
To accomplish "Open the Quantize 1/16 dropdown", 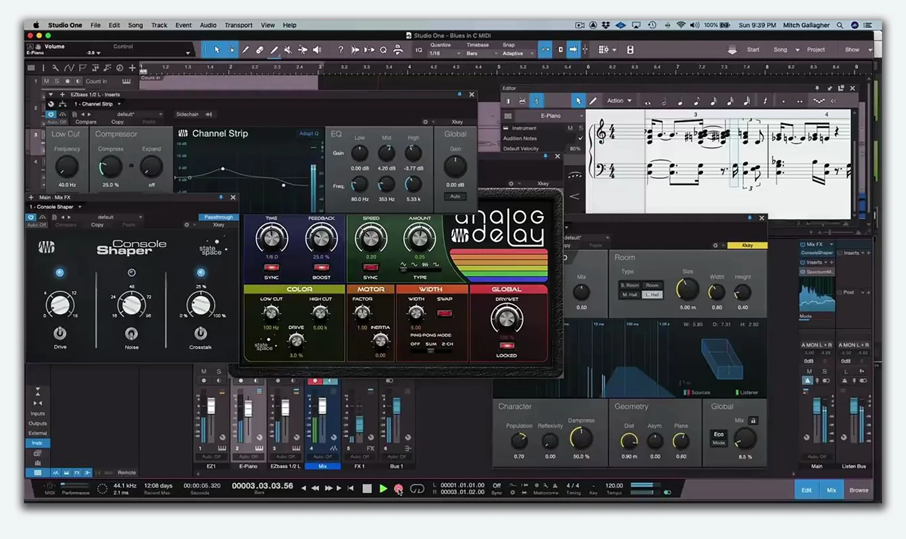I will (446, 53).
